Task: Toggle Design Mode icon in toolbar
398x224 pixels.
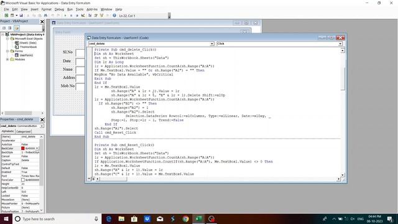Action: click(x=83, y=16)
